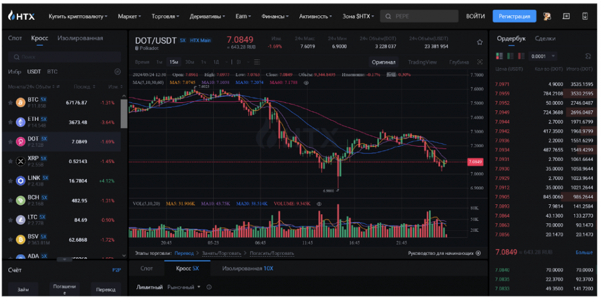Image resolution: width=601 pixels, height=300 pixels.
Task: Toggle volume indicator visibility eye icon
Action: click(319, 204)
